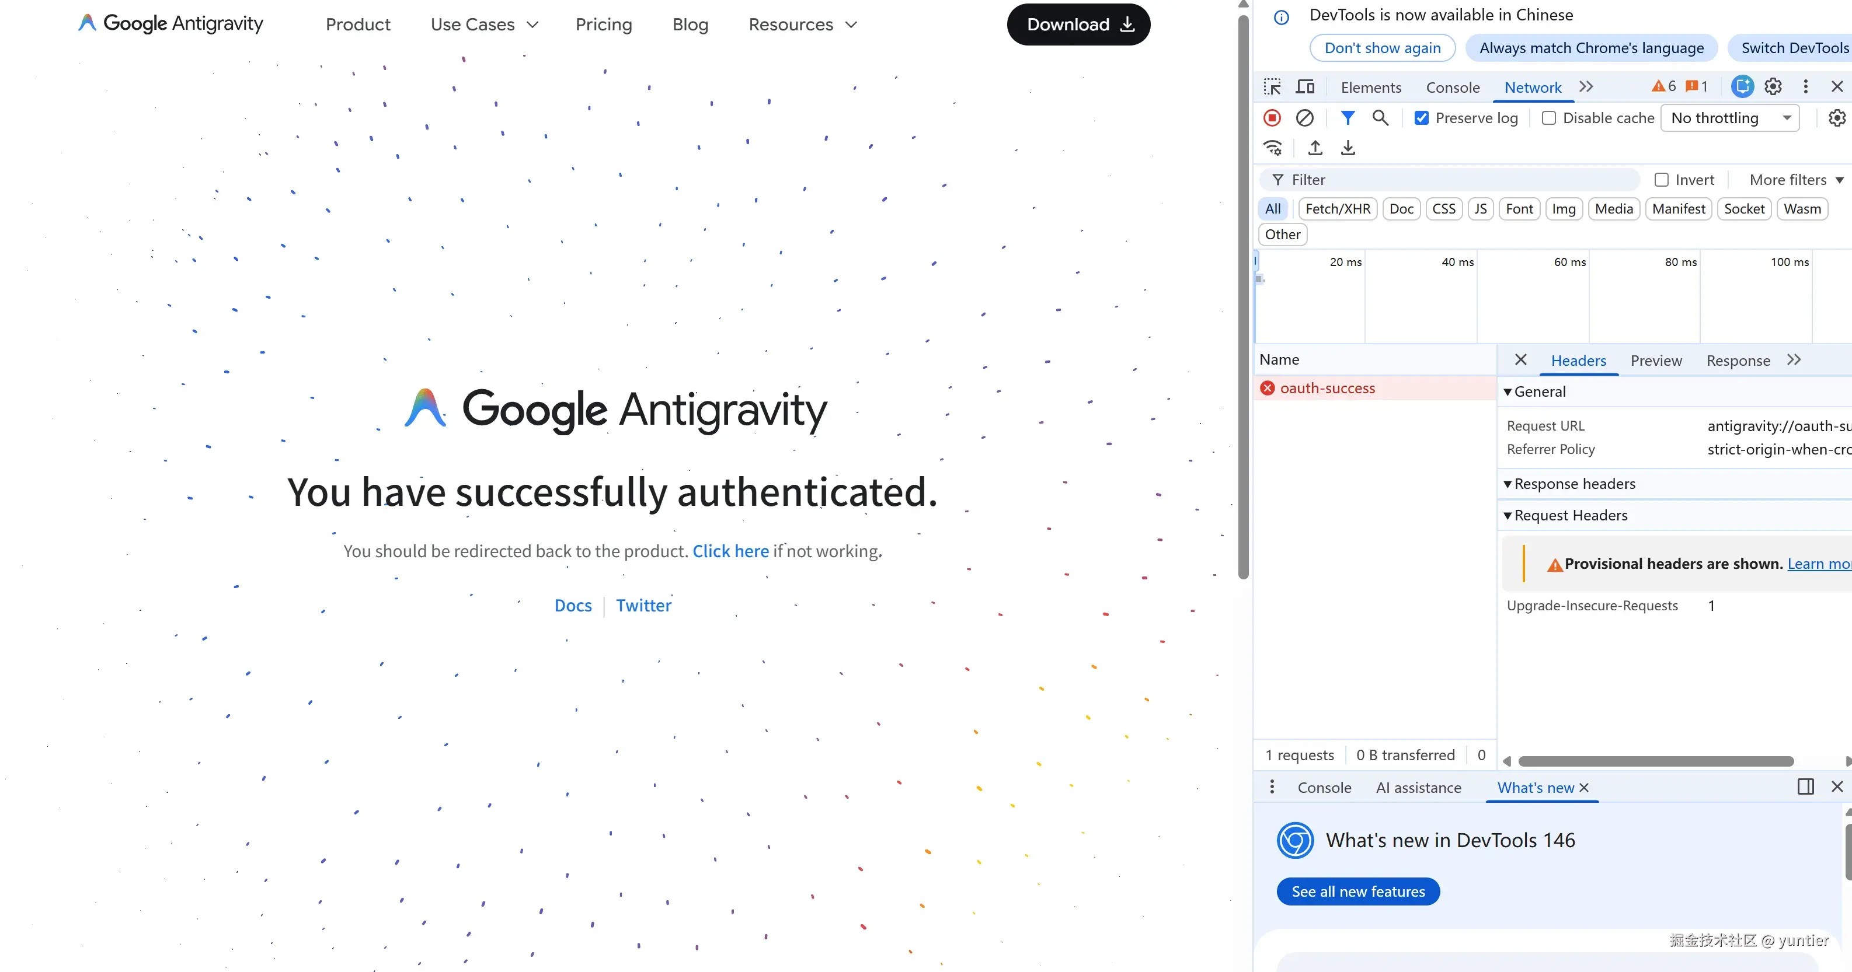The image size is (1852, 972).
Task: Clear the network log
Action: (x=1305, y=117)
